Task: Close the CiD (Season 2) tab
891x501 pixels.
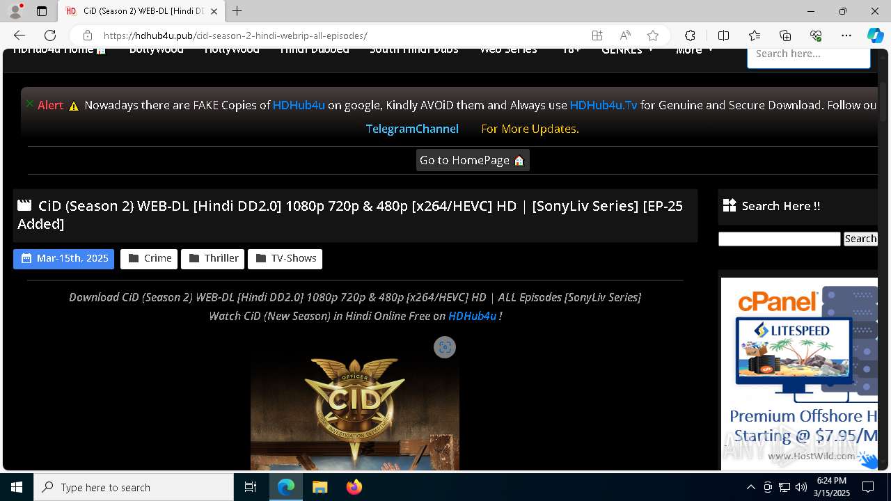Action: coord(214,11)
